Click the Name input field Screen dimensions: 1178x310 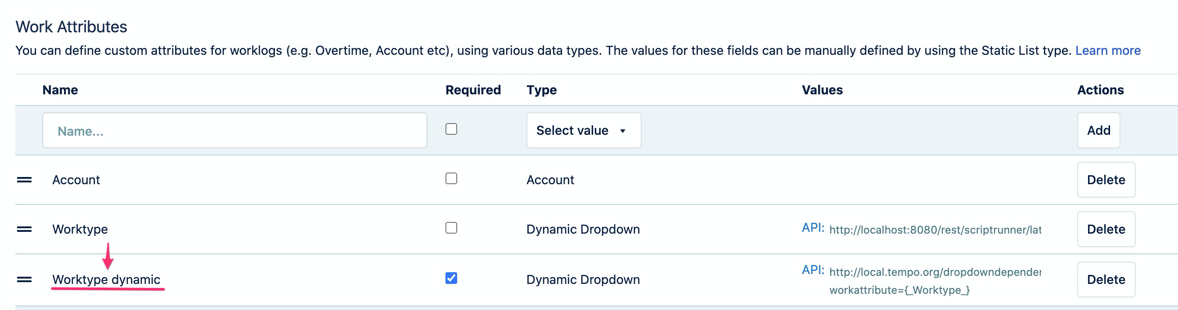(234, 131)
